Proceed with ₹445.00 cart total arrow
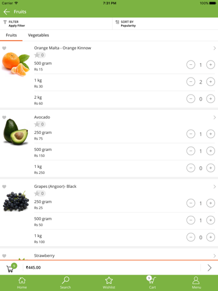Screen dimensions: 218x291 click(210, 268)
